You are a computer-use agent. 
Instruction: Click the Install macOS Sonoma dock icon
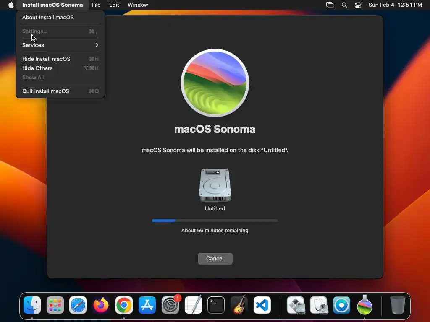364,305
